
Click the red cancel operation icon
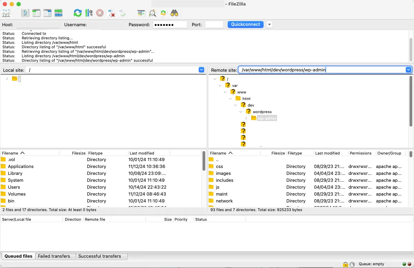click(x=100, y=13)
